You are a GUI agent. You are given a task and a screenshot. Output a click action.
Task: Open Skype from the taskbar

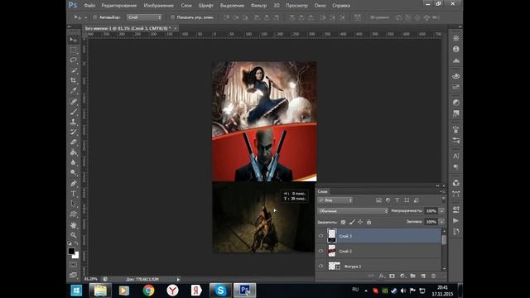220,291
